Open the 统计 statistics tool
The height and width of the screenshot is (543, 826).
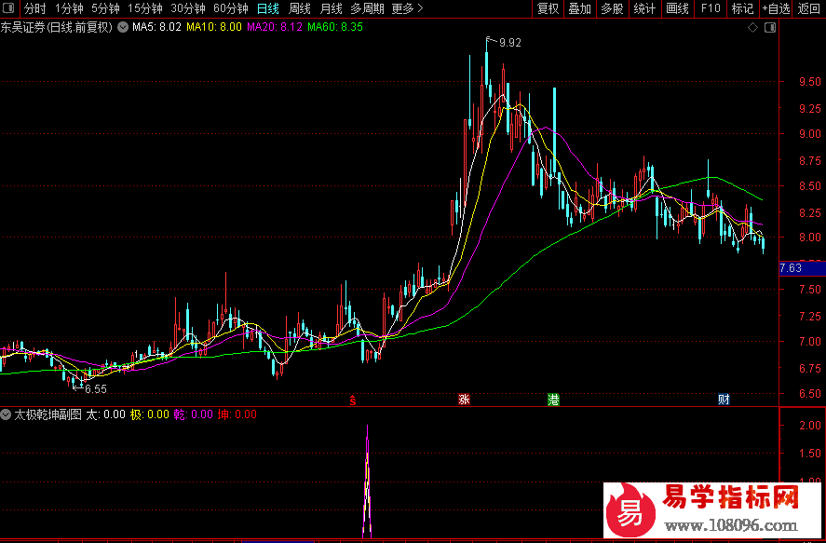(x=644, y=8)
